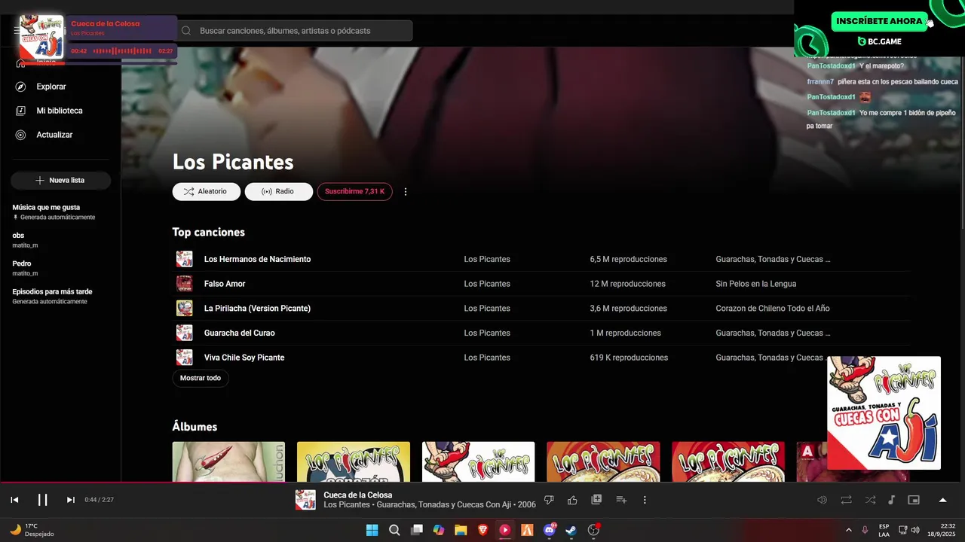Click the song progress bar above the player
The height and width of the screenshot is (542, 965).
pyautogui.click(x=482, y=483)
